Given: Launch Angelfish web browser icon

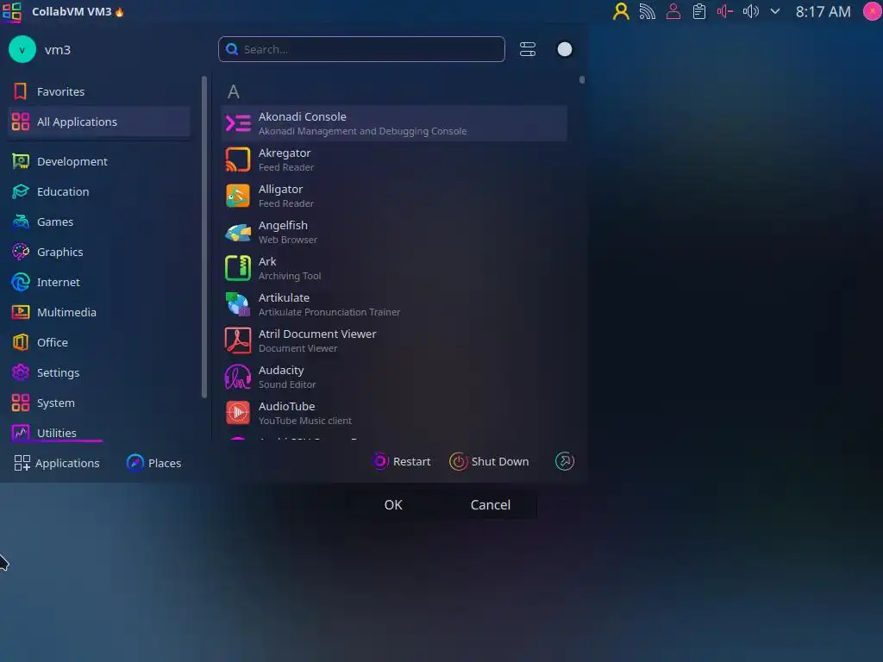Looking at the screenshot, I should coord(238,232).
